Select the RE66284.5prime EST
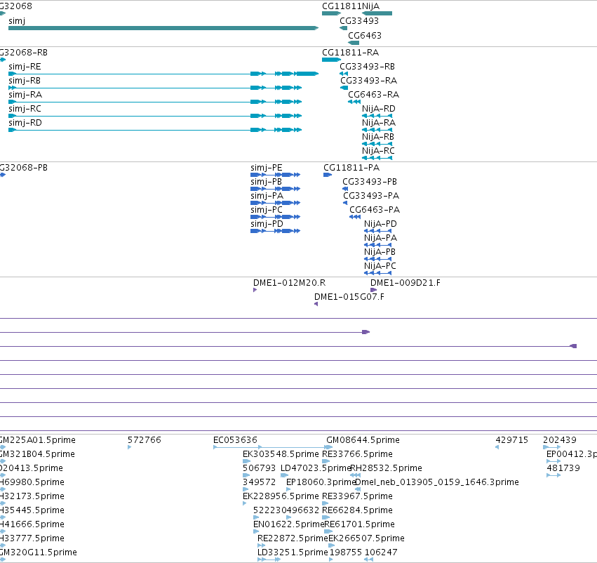This screenshot has width=597, height=563. point(326,517)
